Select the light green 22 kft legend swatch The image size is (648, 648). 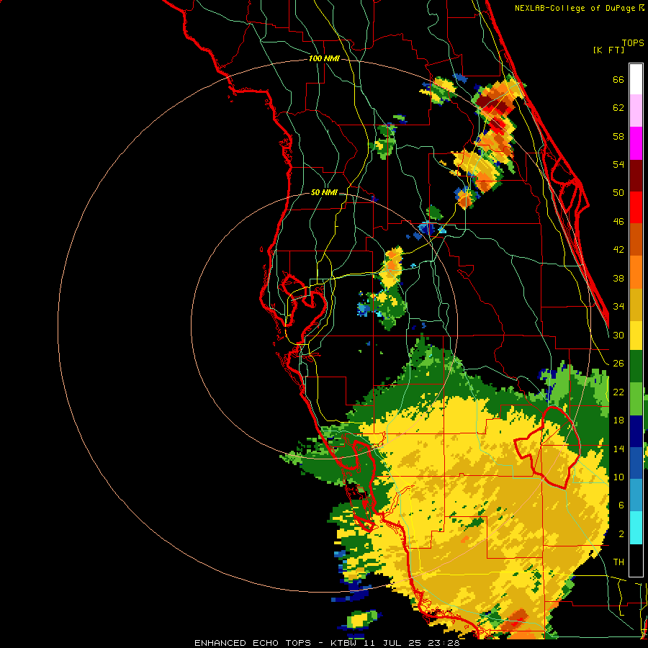[636, 399]
